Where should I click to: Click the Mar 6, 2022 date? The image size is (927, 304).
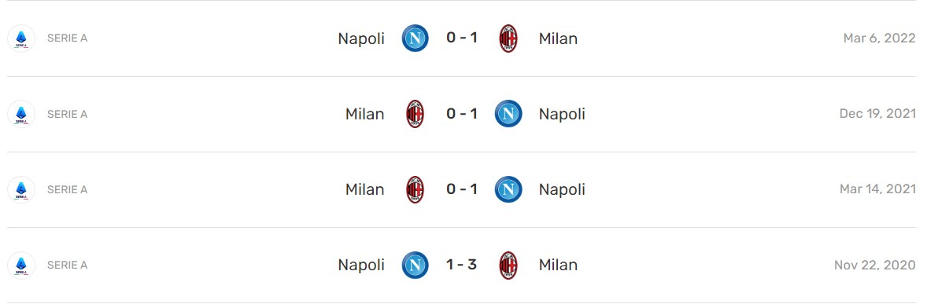coord(880,38)
